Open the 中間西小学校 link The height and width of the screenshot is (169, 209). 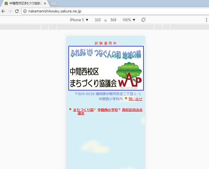pyautogui.click(x=108, y=110)
